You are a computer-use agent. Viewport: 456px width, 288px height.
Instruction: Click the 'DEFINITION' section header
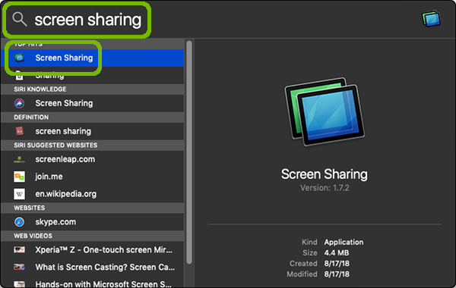pyautogui.click(x=31, y=117)
